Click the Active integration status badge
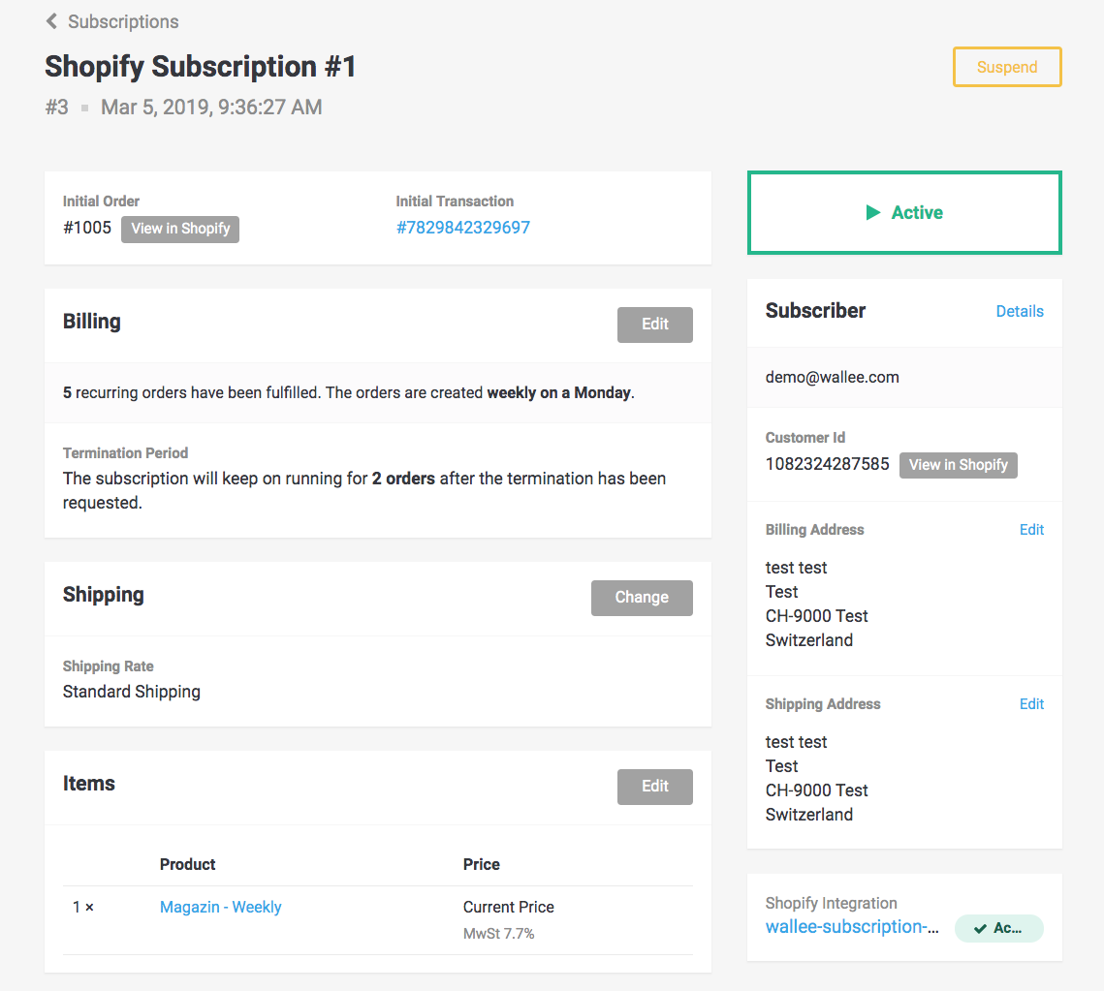Screen dimensions: 1104x991 point(999,927)
